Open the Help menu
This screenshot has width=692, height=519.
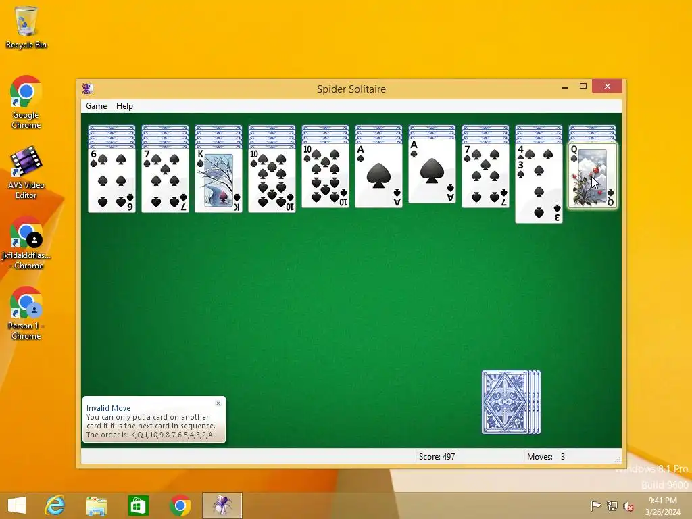(124, 106)
